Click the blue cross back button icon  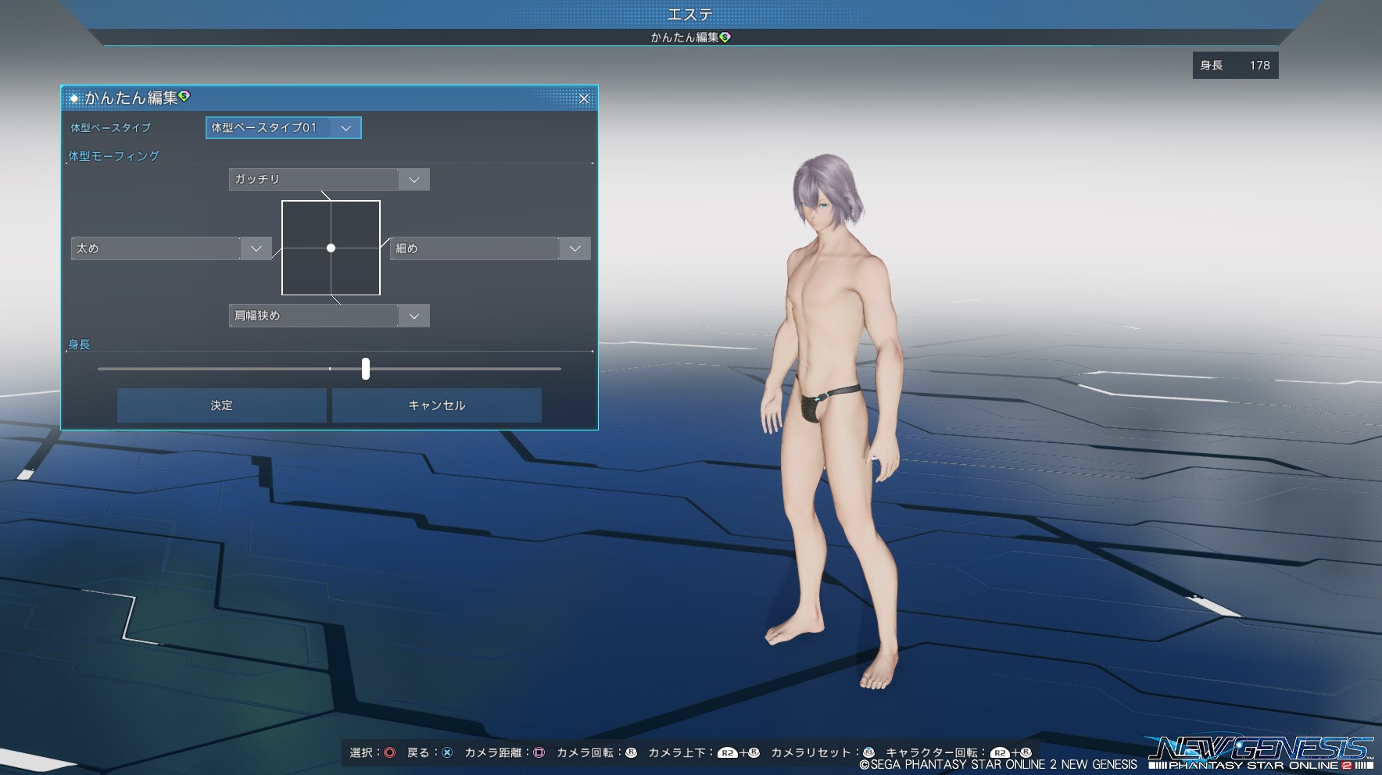click(x=447, y=752)
